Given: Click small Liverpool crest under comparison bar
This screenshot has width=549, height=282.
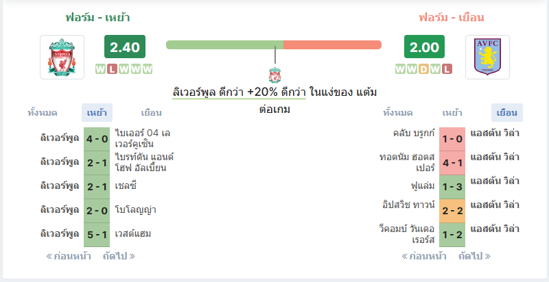Looking at the screenshot, I should click(x=275, y=75).
